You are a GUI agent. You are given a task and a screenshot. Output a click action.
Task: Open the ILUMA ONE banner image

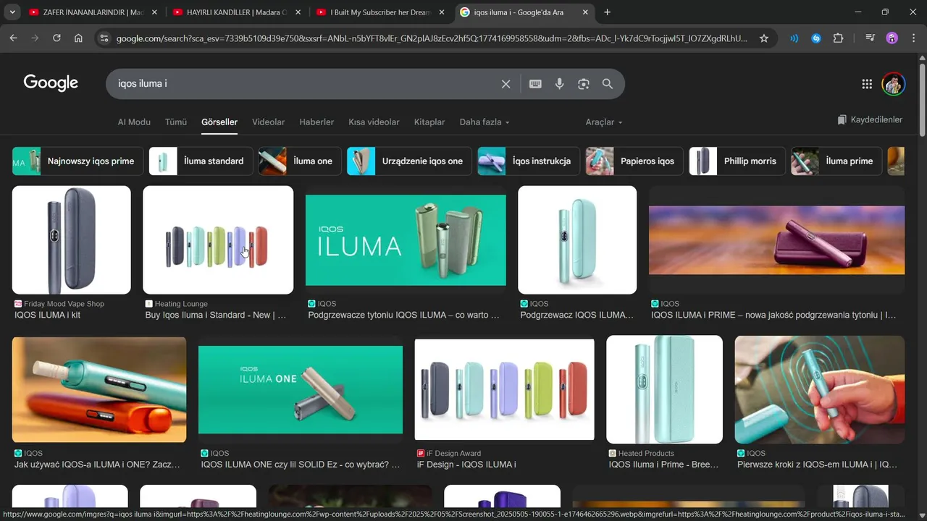[301, 389]
